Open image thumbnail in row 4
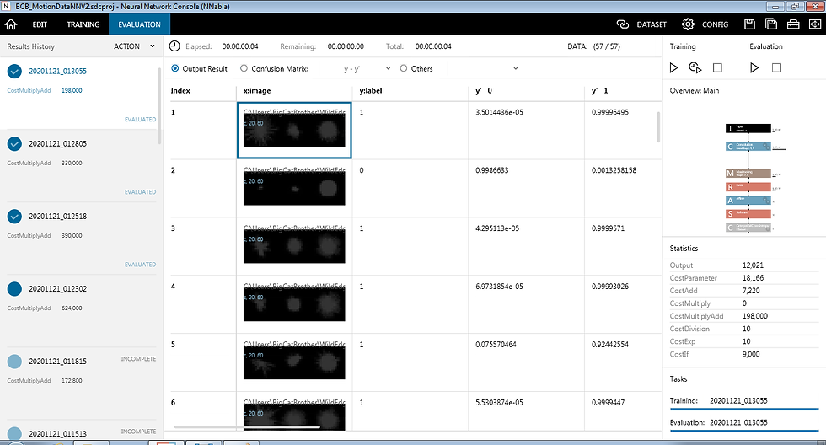This screenshot has height=445, width=826. [x=294, y=304]
